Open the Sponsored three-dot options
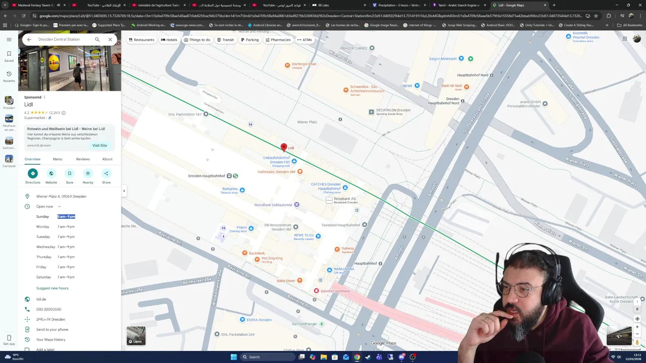Screen dimensions: 646x363 [x=44, y=97]
